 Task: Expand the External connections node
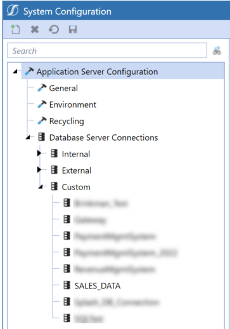point(39,170)
